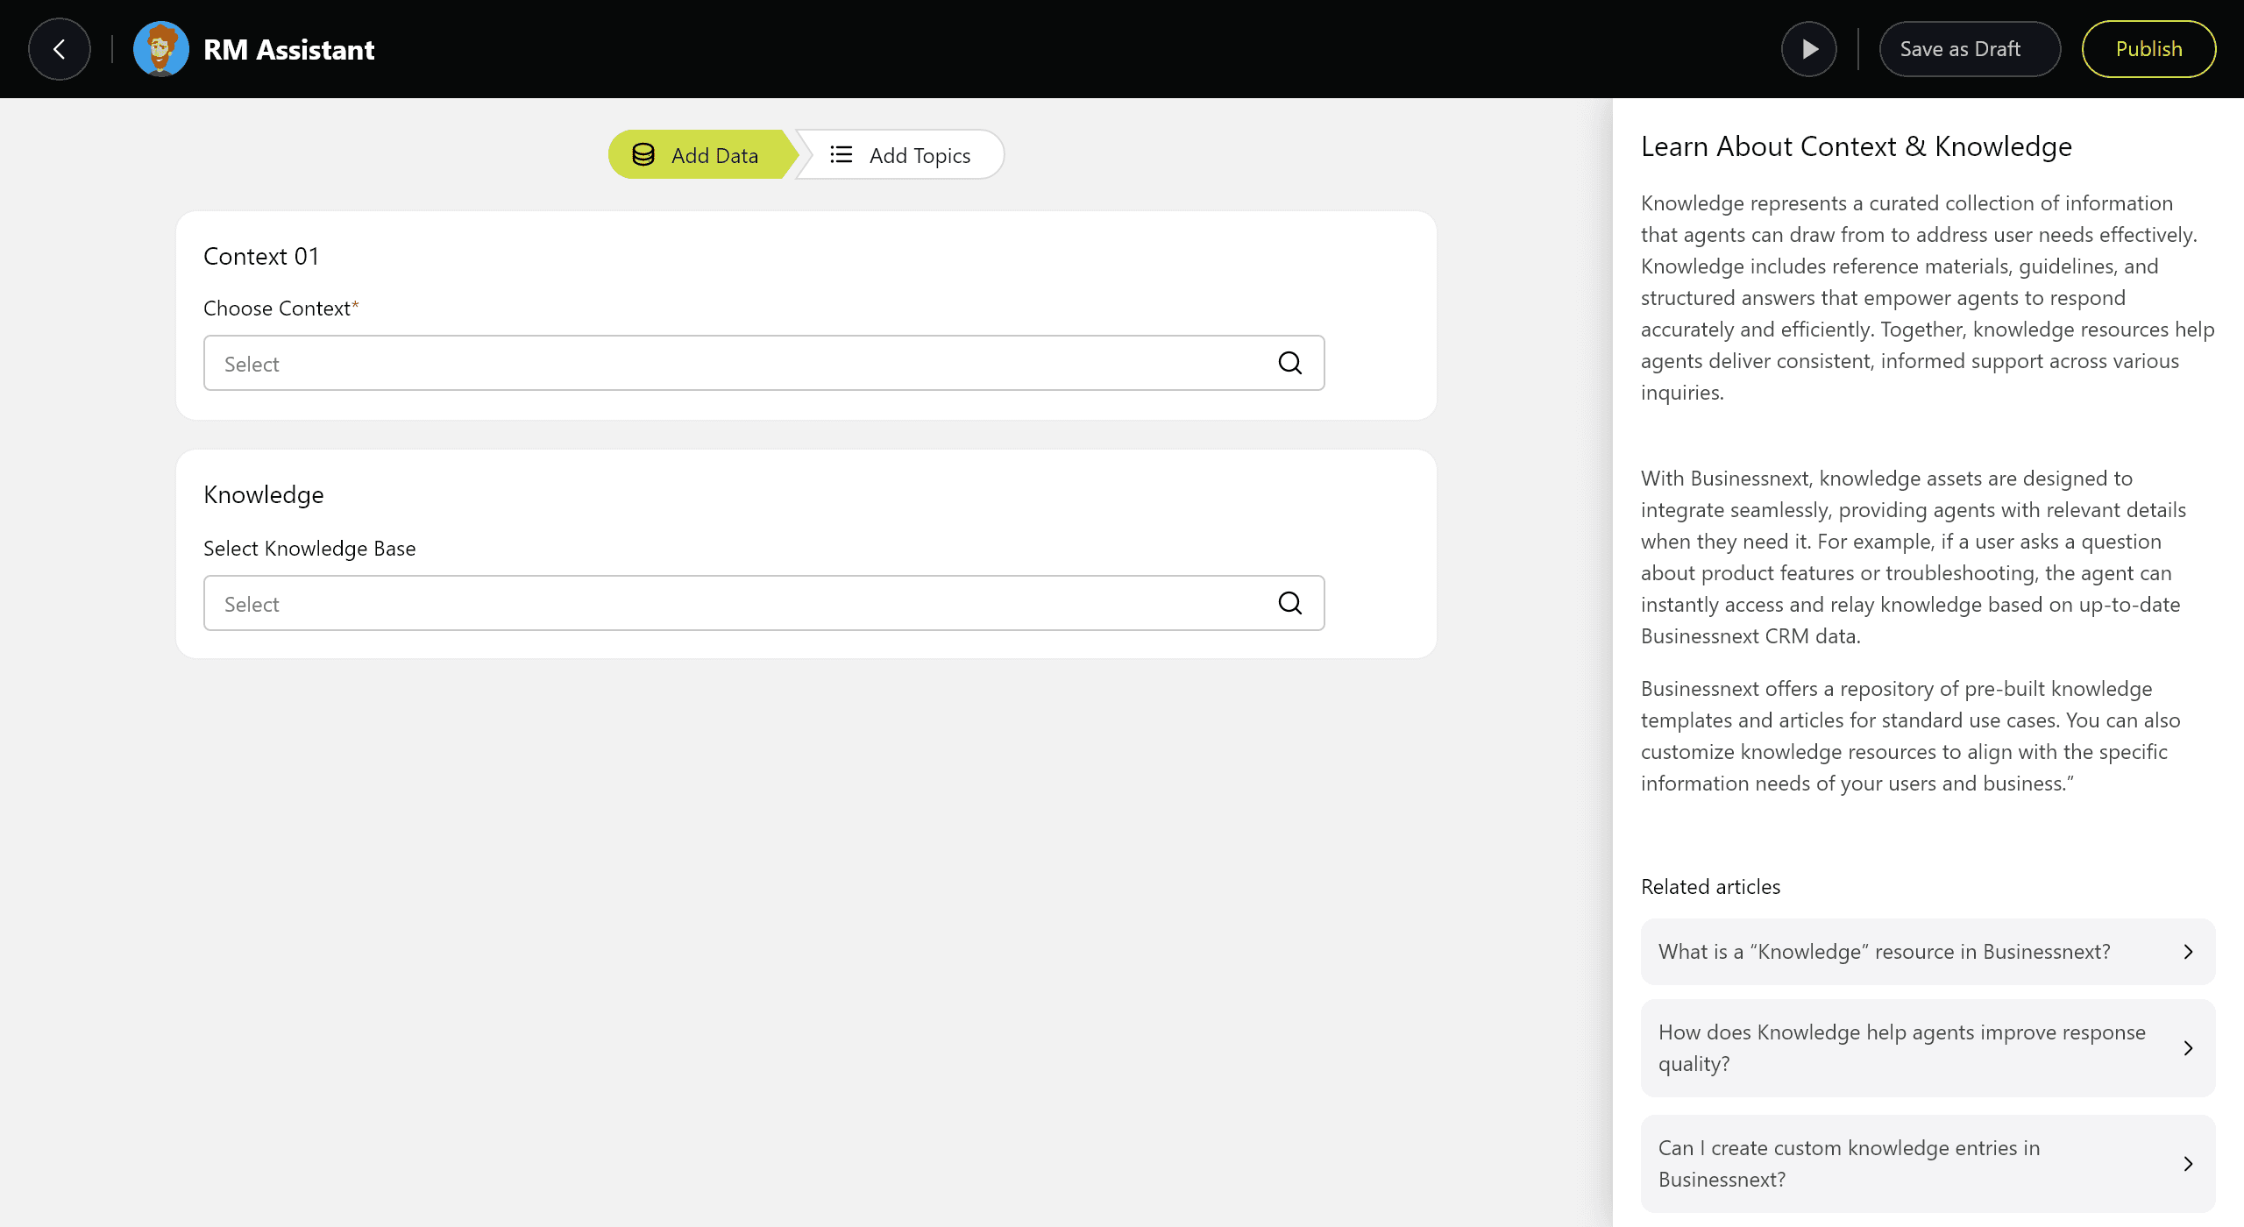The image size is (2244, 1227).
Task: Click the back arrow button
Action: [59, 49]
